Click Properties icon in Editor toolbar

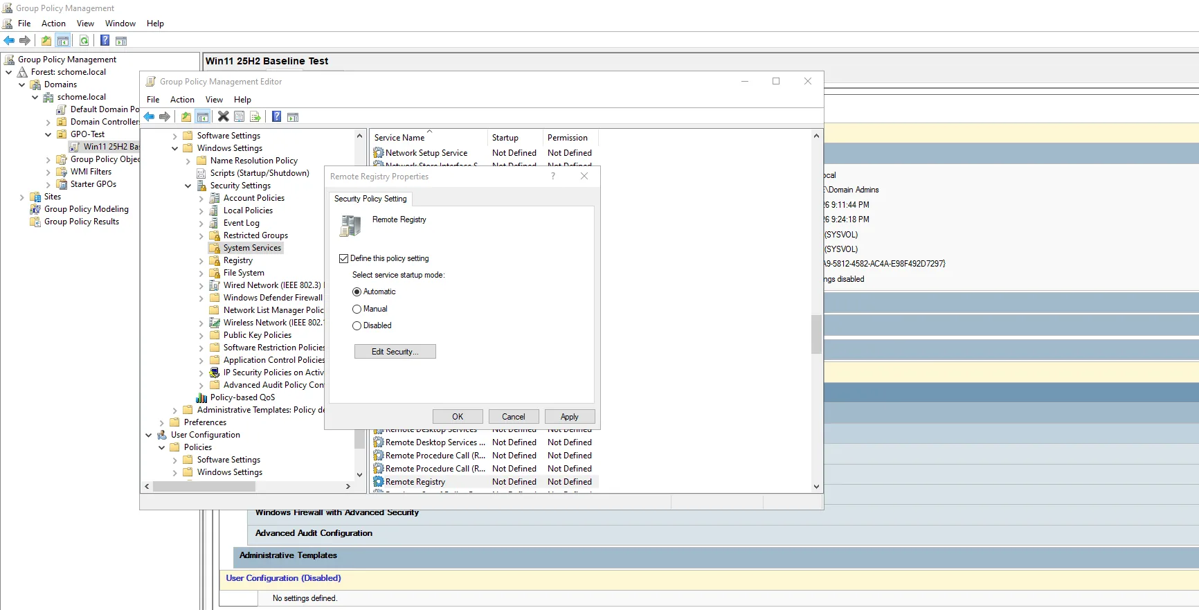(239, 116)
